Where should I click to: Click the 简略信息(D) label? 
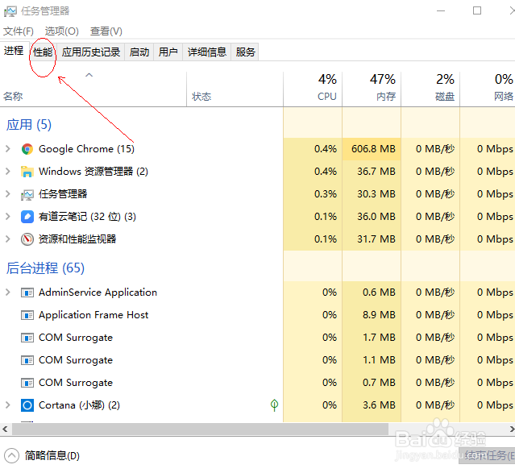(x=52, y=456)
